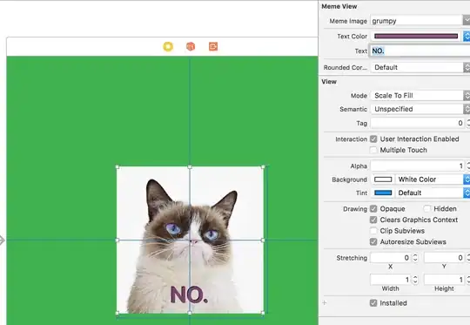470x325 pixels.
Task: Select the grumpy cat meme view
Action: pyautogui.click(x=190, y=240)
